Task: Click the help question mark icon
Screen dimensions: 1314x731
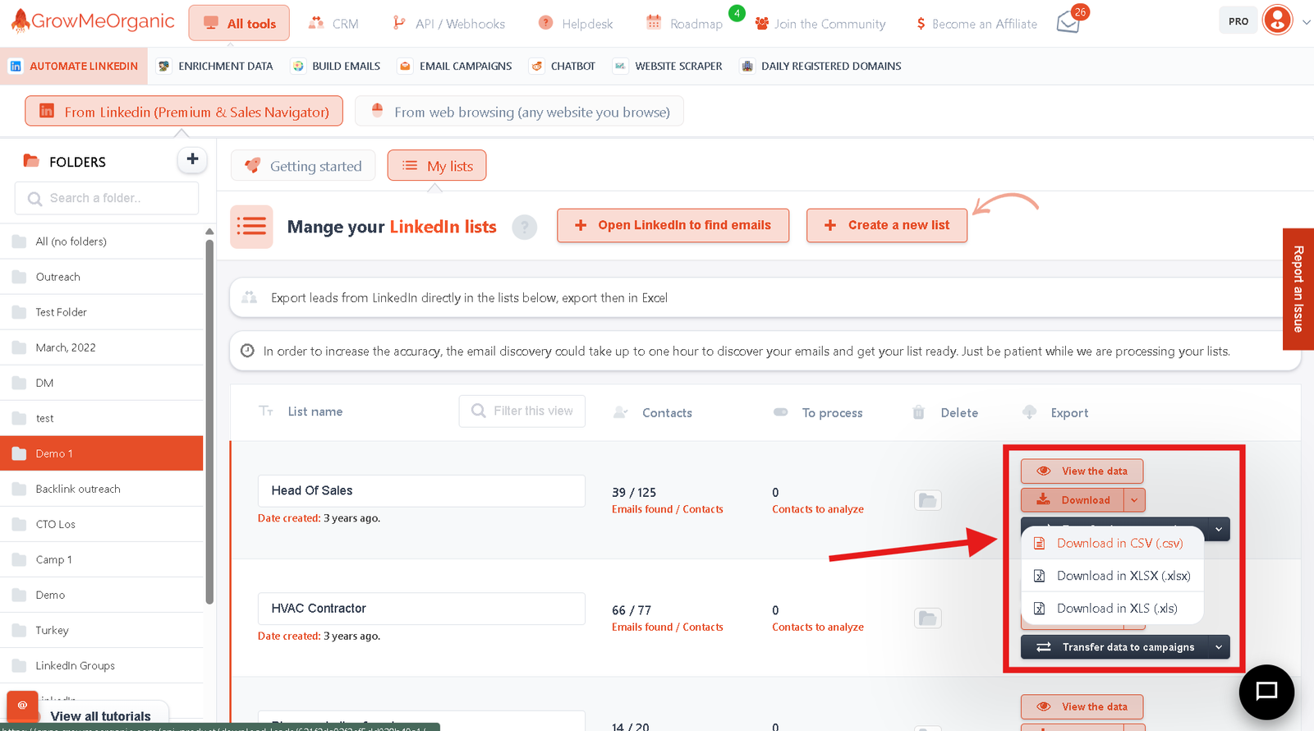Action: click(x=524, y=227)
